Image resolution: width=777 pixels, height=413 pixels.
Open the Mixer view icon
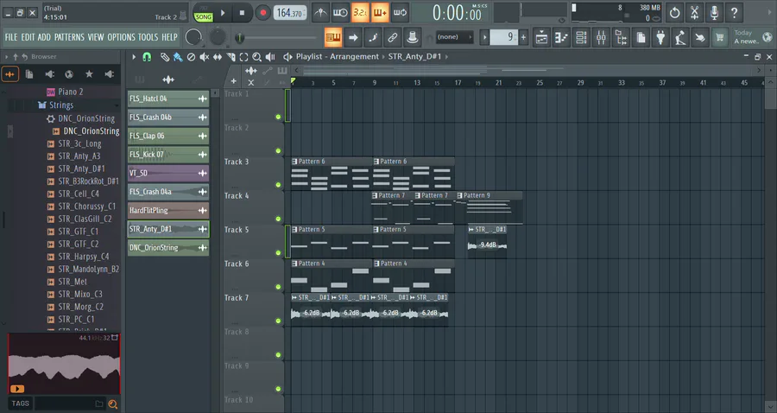pos(601,37)
